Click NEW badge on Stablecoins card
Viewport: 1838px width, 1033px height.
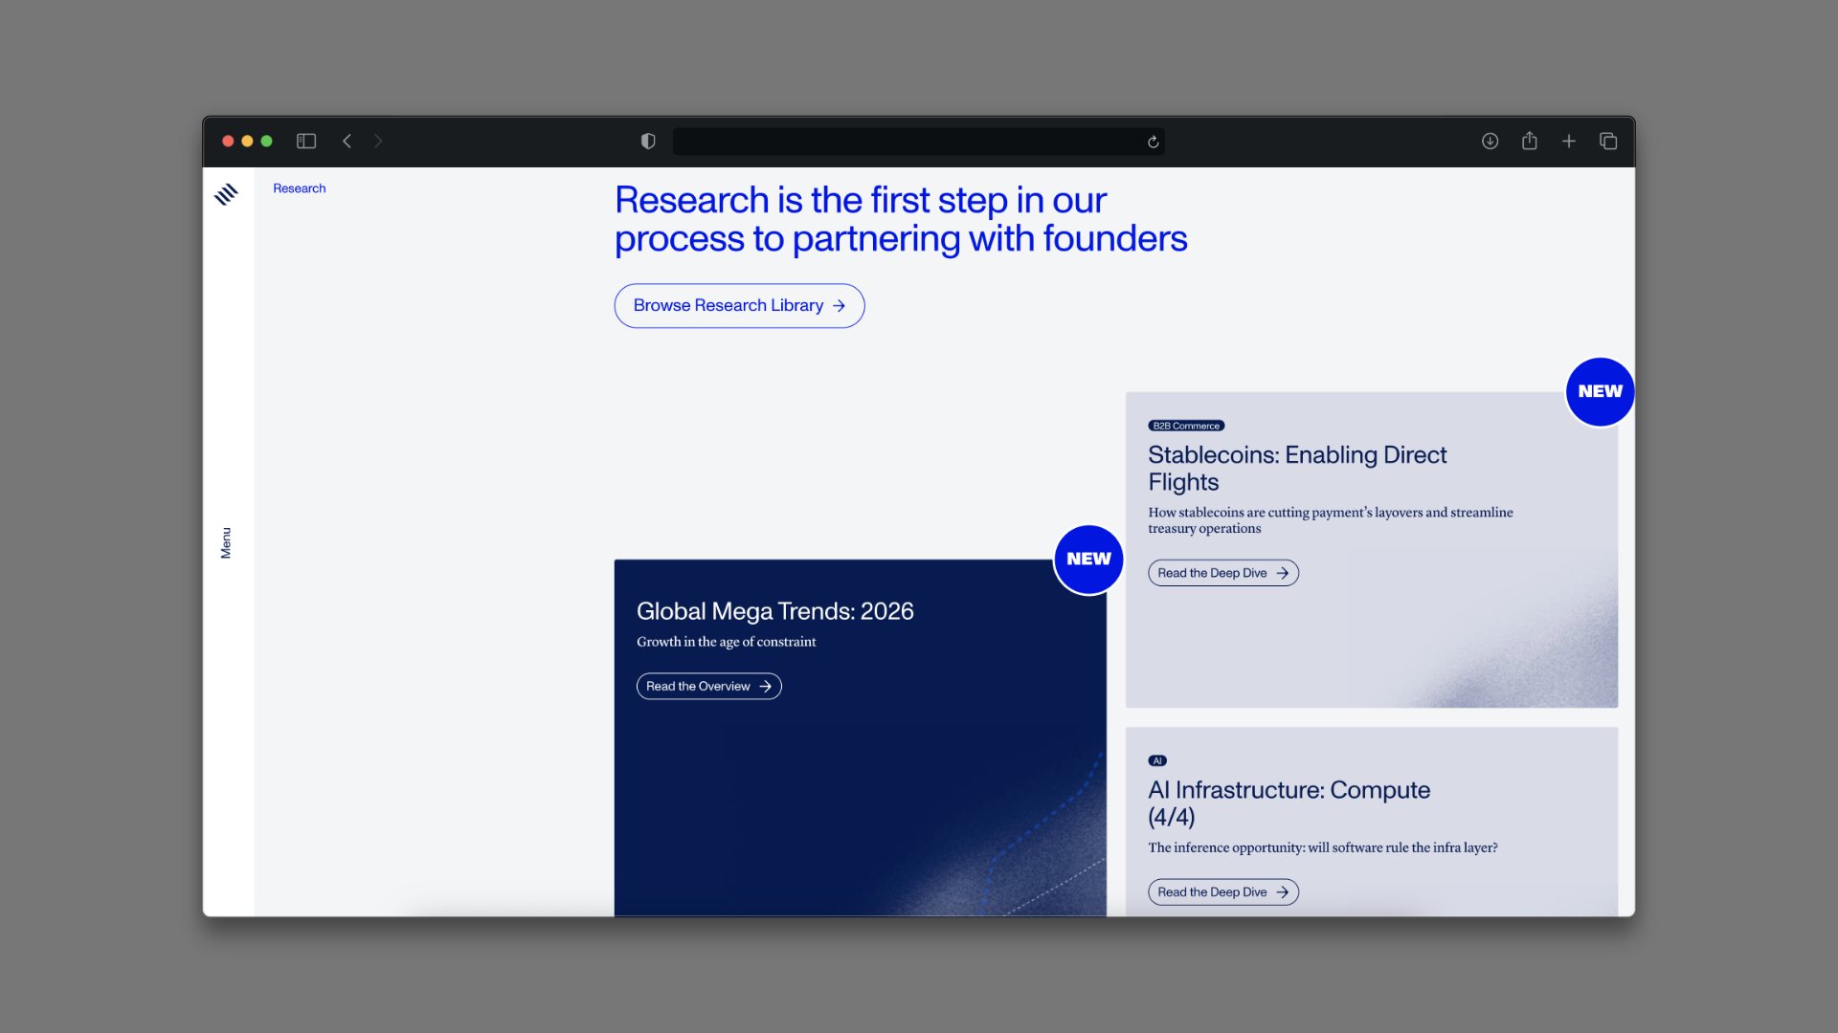point(1600,391)
